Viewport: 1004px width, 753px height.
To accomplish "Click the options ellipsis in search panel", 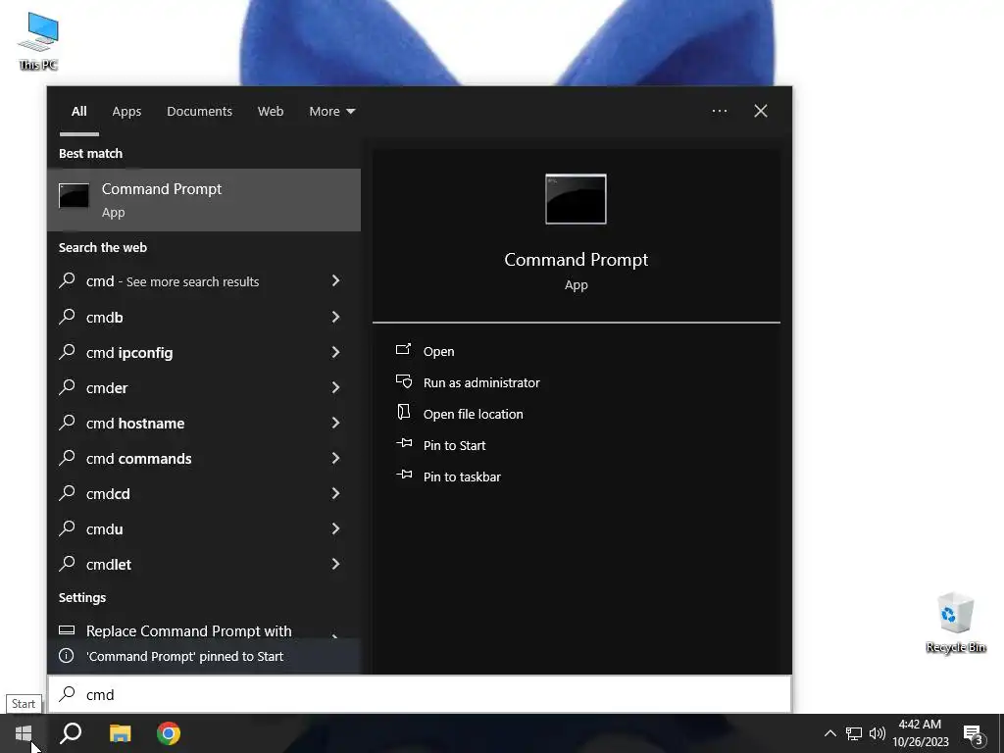I will point(719,111).
